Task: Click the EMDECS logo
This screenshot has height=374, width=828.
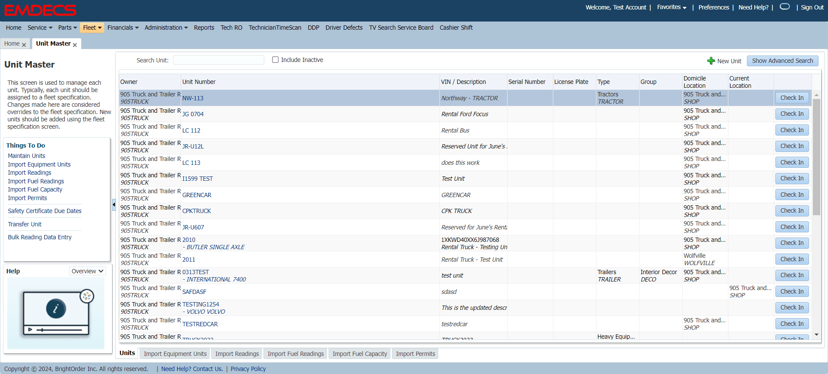Action: pos(40,10)
